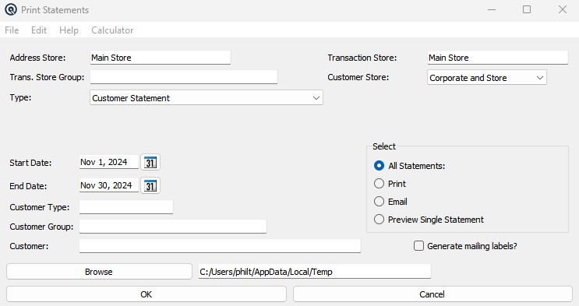Click the Customer Group input field
The width and height of the screenshot is (579, 306).
tap(173, 227)
